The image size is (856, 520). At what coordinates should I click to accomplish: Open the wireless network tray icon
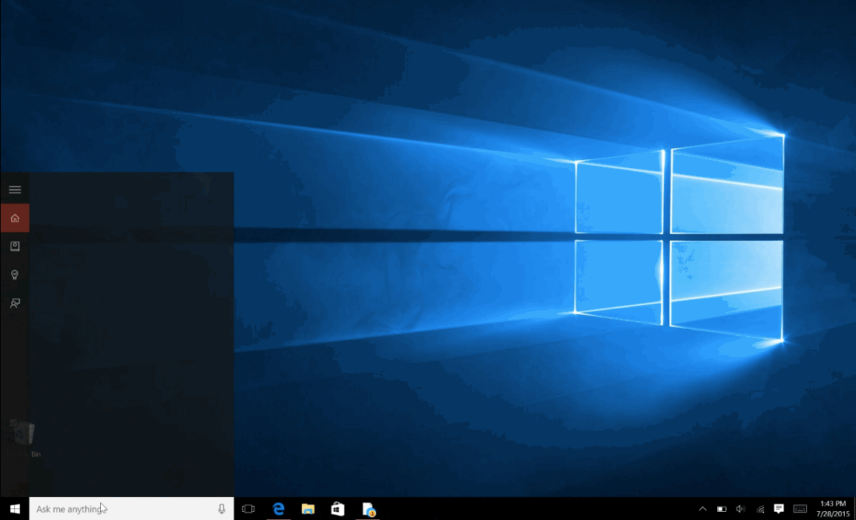(760, 509)
